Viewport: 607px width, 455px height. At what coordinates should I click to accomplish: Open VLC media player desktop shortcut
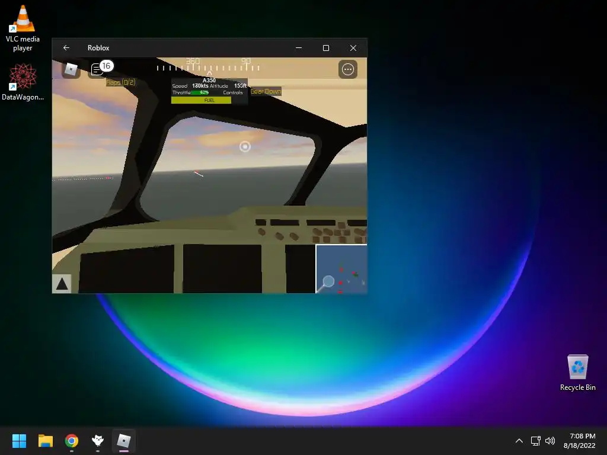pyautogui.click(x=23, y=28)
